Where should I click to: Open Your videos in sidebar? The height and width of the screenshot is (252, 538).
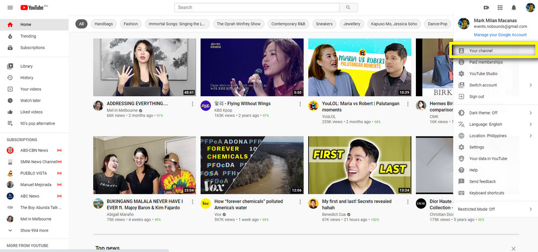[x=34, y=89]
